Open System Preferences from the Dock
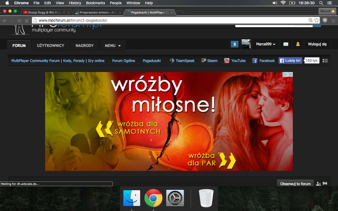 [175, 198]
